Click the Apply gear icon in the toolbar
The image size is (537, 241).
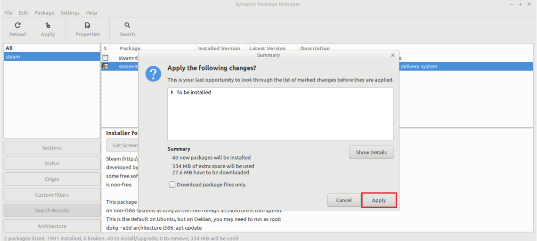(x=48, y=25)
